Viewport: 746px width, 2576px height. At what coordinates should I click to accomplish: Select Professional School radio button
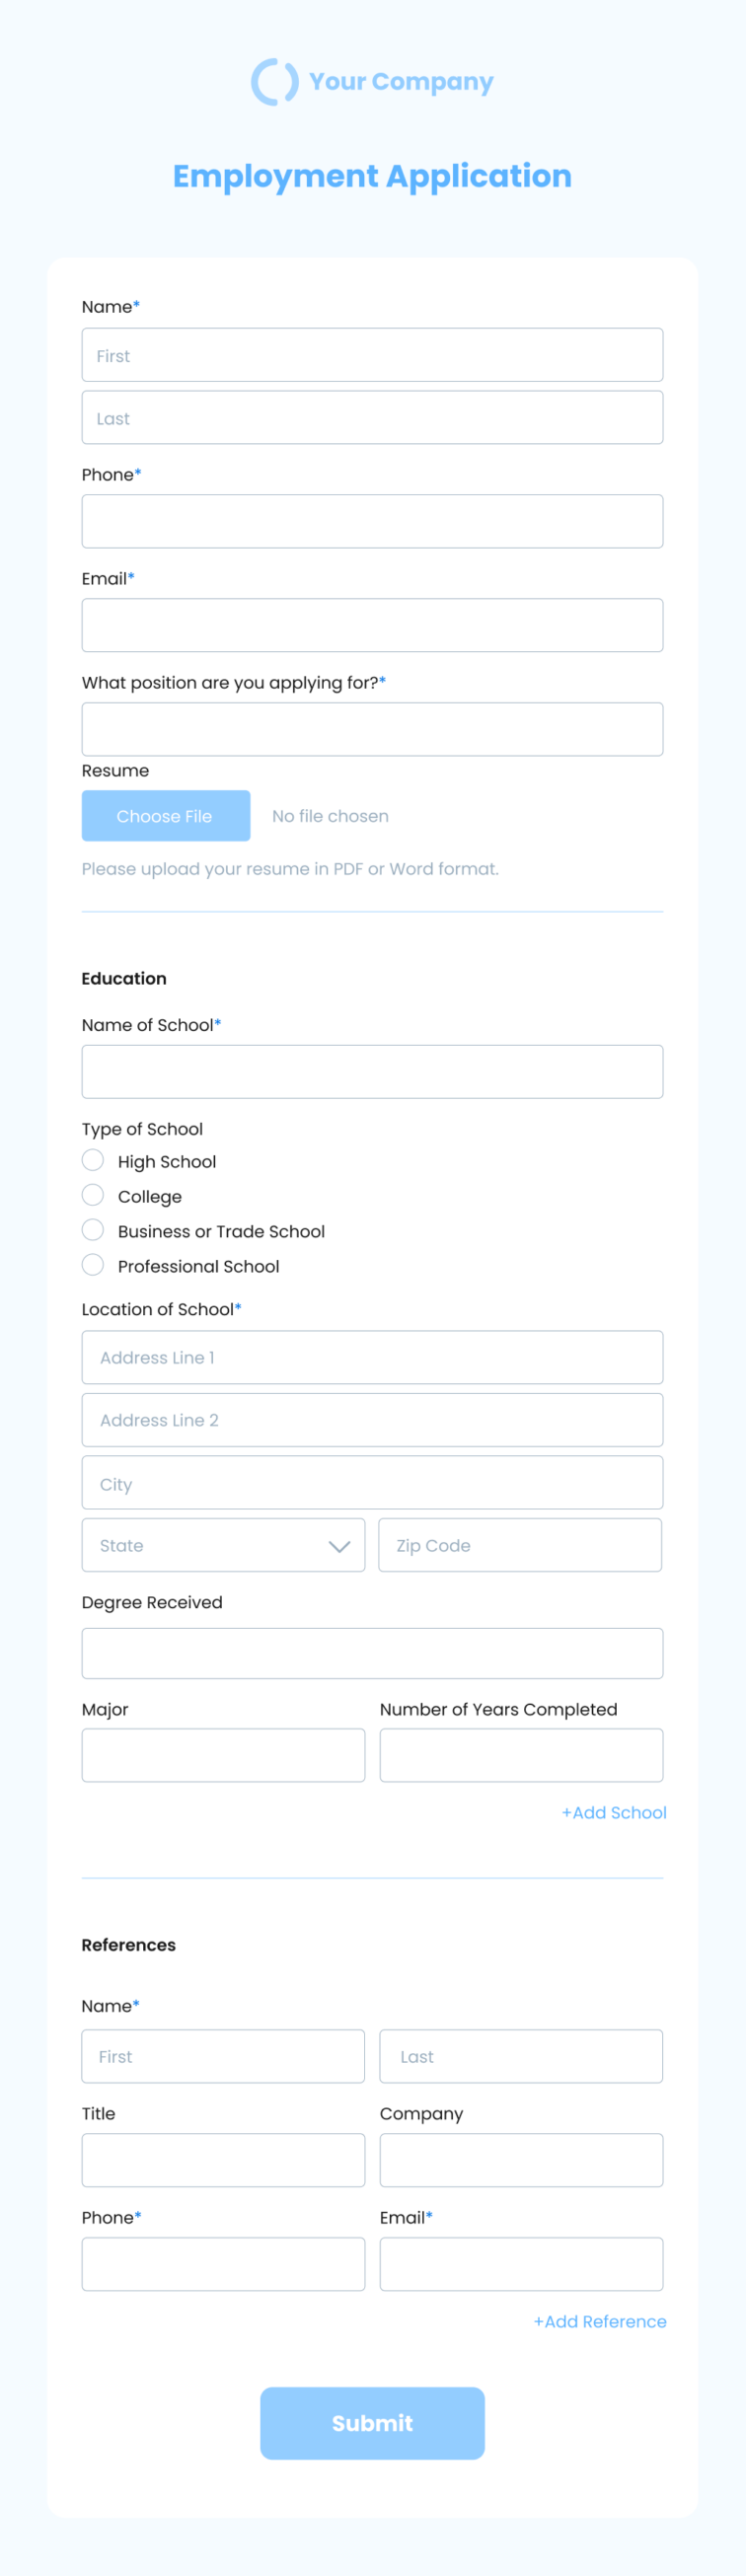coord(93,1265)
